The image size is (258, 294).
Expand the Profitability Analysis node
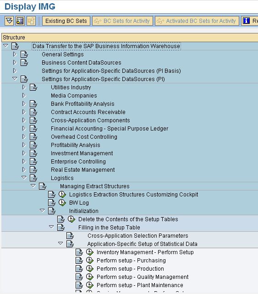click(24, 145)
